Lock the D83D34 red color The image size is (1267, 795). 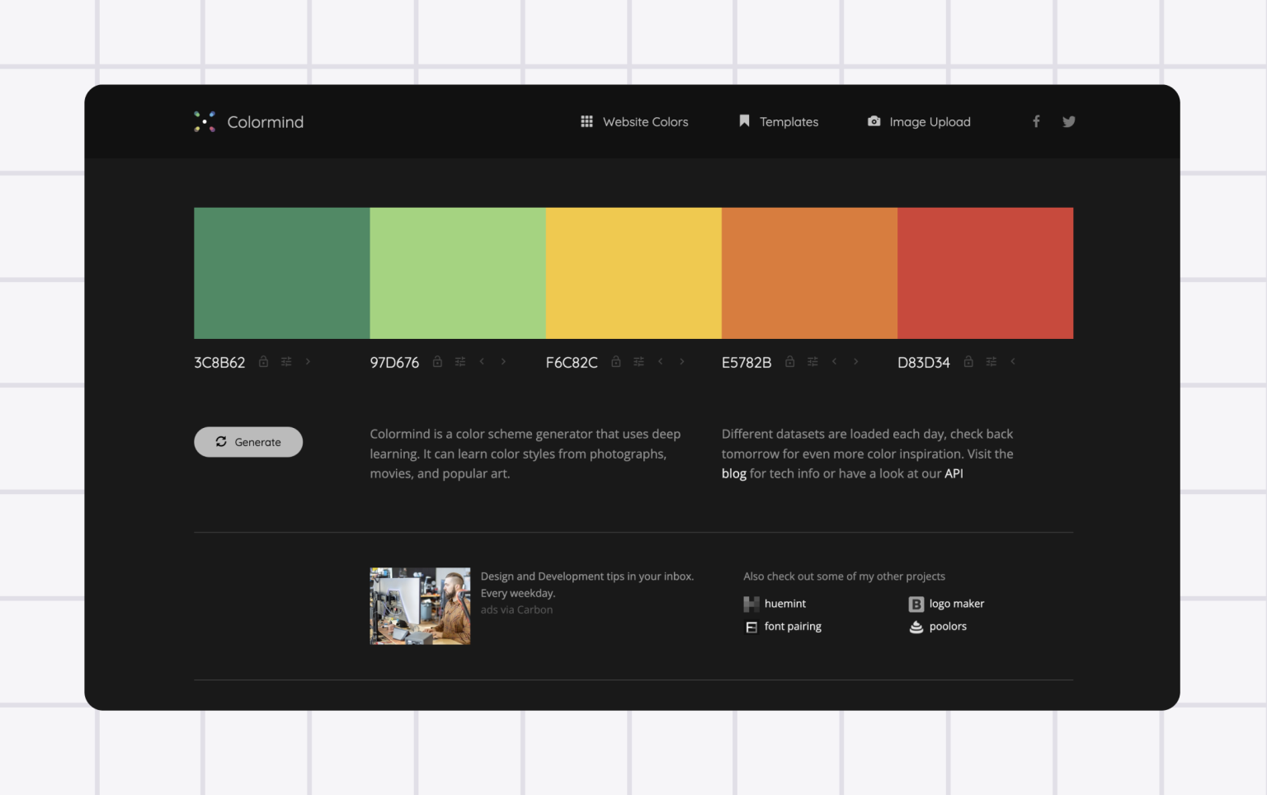coord(968,361)
